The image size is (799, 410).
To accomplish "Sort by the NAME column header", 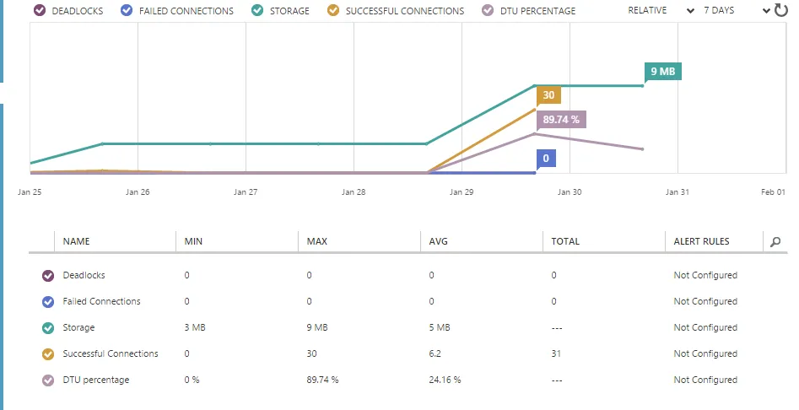I will [77, 241].
